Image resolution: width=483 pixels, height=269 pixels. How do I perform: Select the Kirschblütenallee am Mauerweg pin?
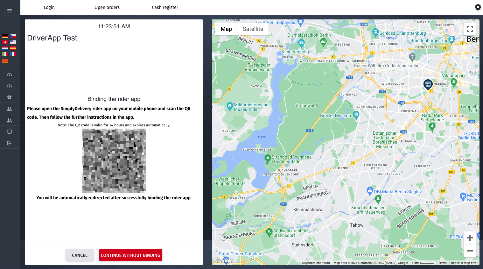point(378,199)
